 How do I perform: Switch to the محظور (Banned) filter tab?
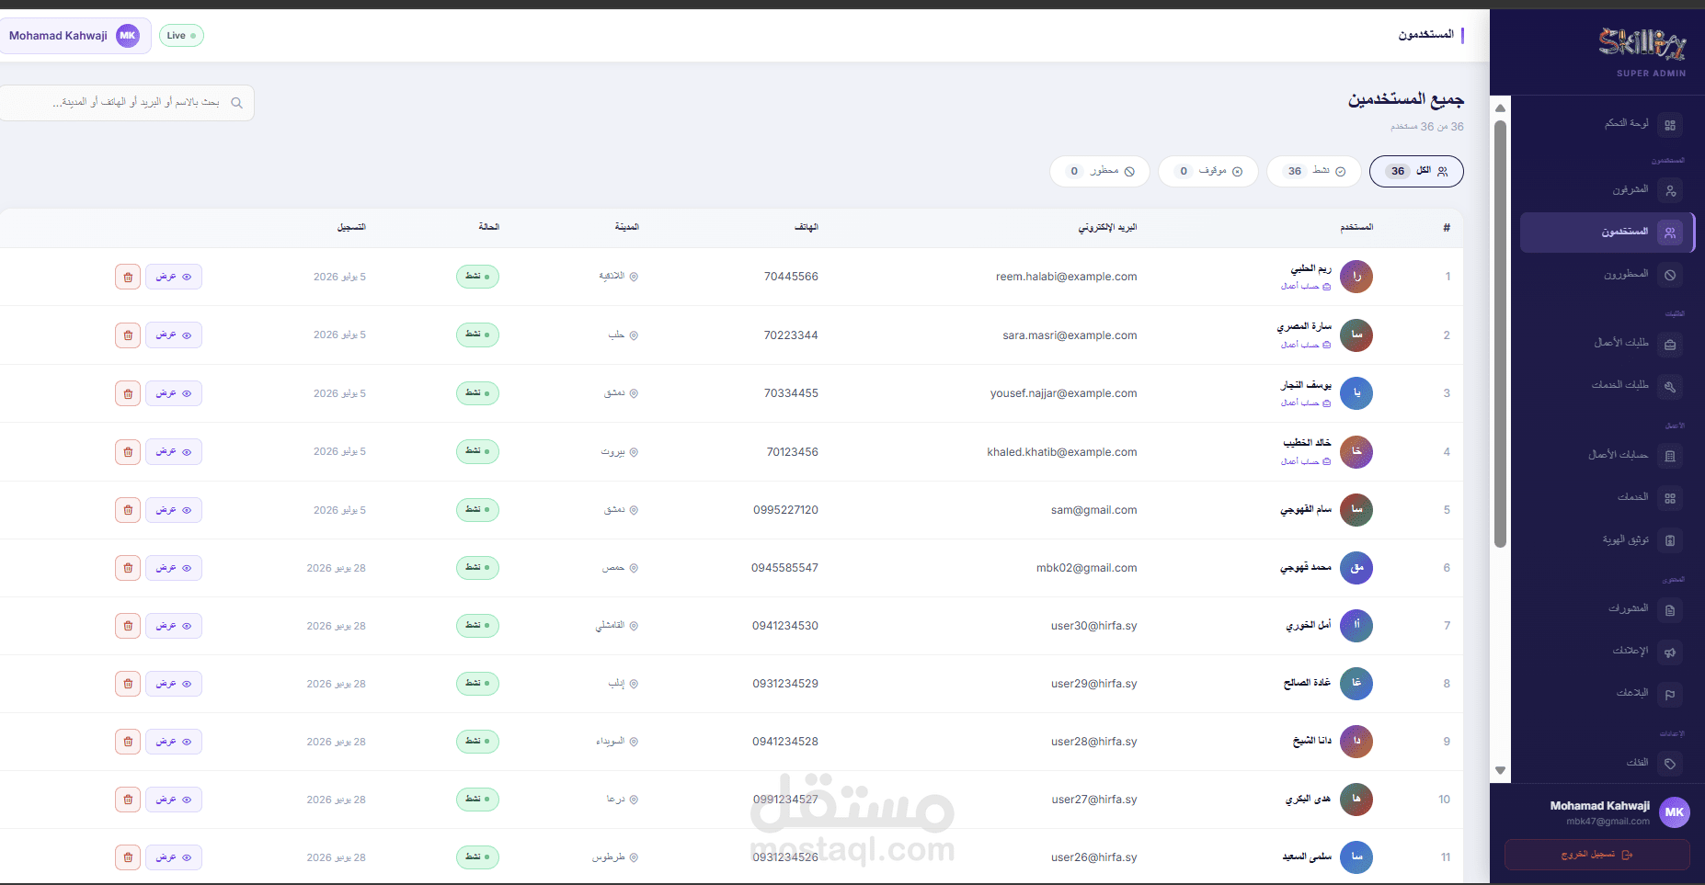(1100, 171)
